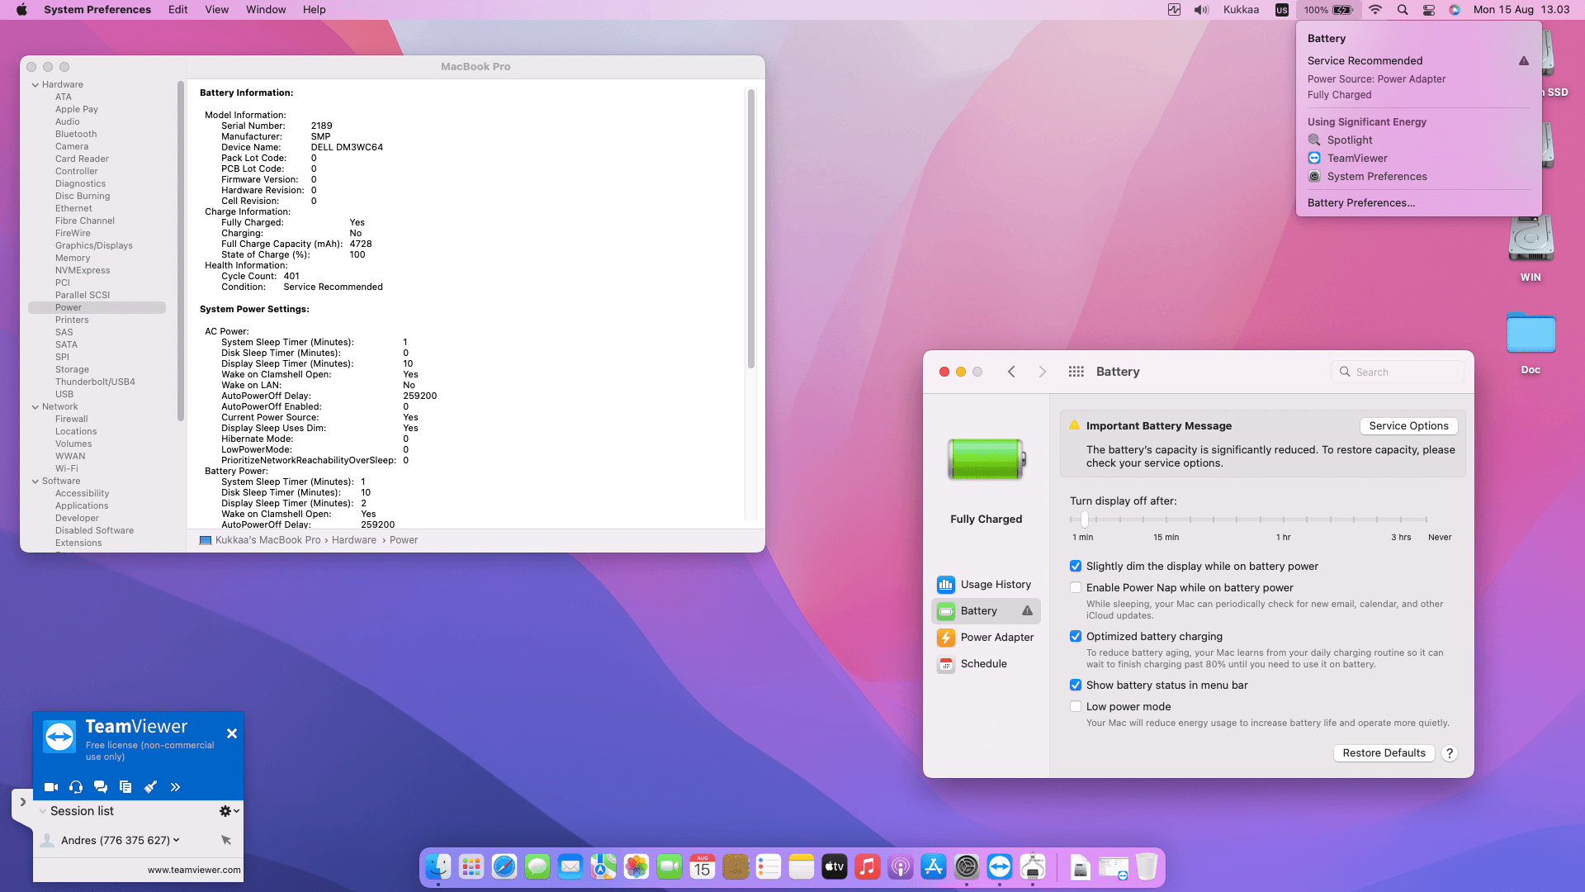
Task: Expand Andres session dropdown arrow
Action: [177, 840]
